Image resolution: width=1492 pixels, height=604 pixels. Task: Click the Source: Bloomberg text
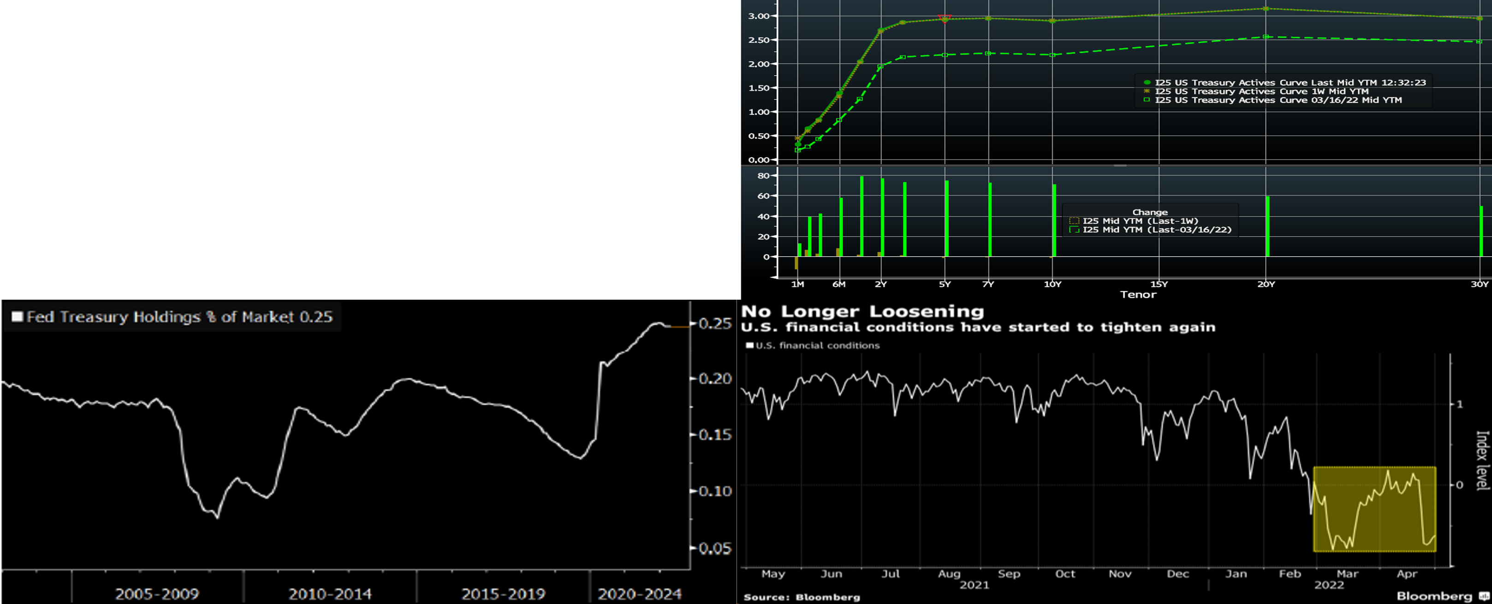802,597
